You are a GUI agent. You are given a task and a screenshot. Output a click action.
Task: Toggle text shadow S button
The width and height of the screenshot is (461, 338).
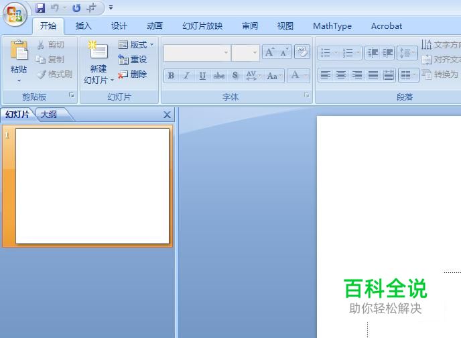[x=235, y=76]
